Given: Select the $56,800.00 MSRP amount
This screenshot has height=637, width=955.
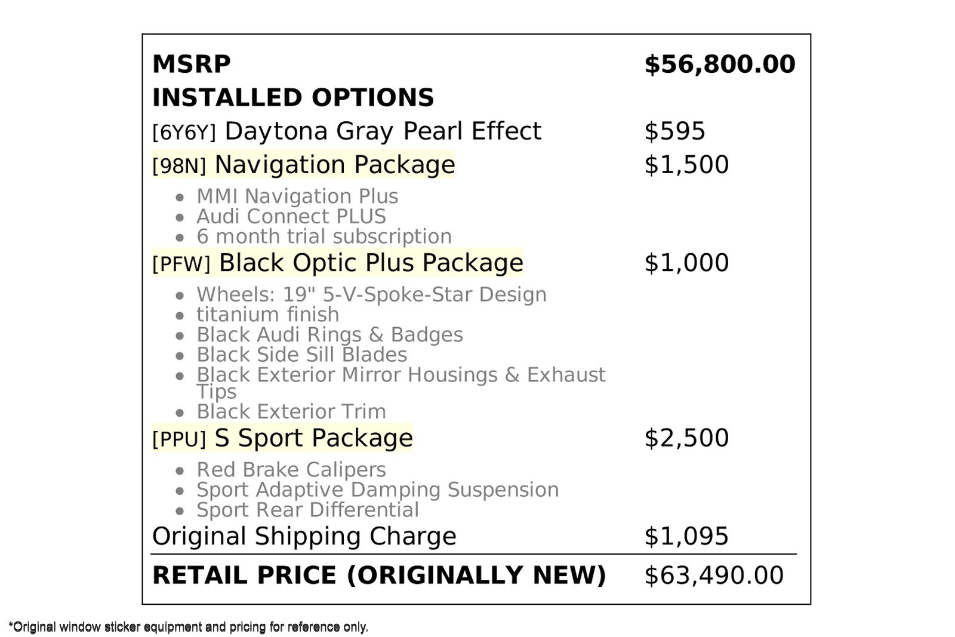Looking at the screenshot, I should point(719,64).
